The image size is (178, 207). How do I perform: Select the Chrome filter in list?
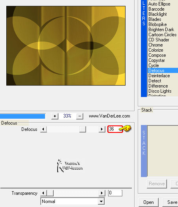pyautogui.click(x=156, y=45)
